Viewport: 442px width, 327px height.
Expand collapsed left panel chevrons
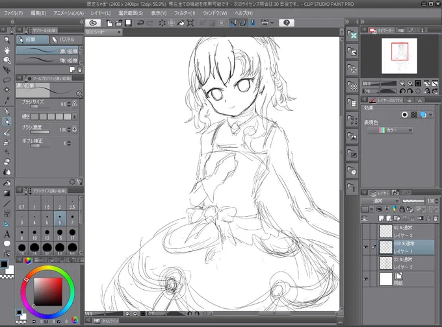(x=12, y=21)
